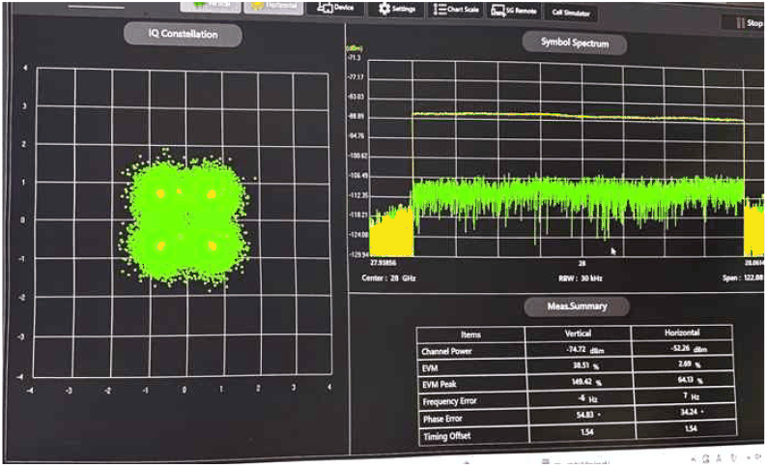
Task: Select the Channel Power row label
Action: (446, 352)
